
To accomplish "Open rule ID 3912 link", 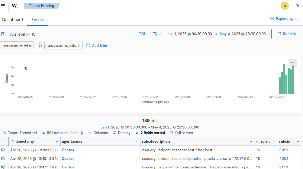I will [x=284, y=150].
